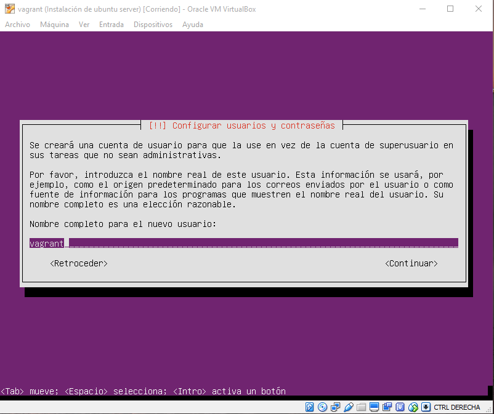Click the 'Configurar usuarios y contraseñas' dialog title
Viewport: 494px width, 414px height.
coord(254,125)
